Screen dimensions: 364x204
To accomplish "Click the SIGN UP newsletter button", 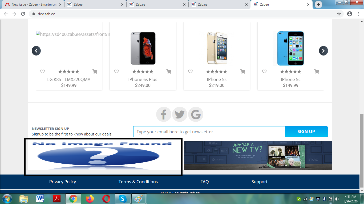I will [306, 131].
